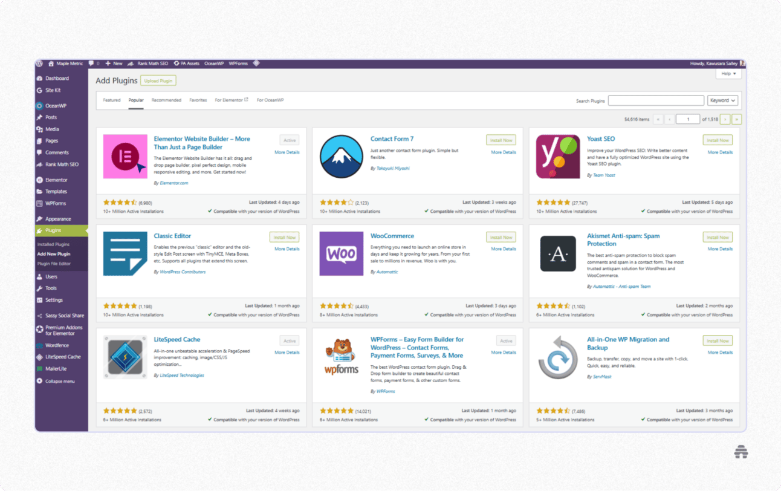Image resolution: width=781 pixels, height=491 pixels.
Task: Click the WordPress logo in the admin bar
Action: [x=39, y=63]
